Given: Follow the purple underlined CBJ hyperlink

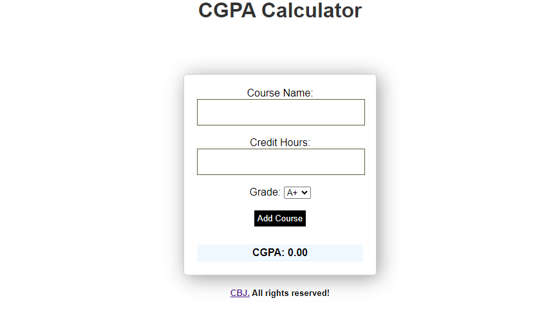Looking at the screenshot, I should tap(240, 293).
